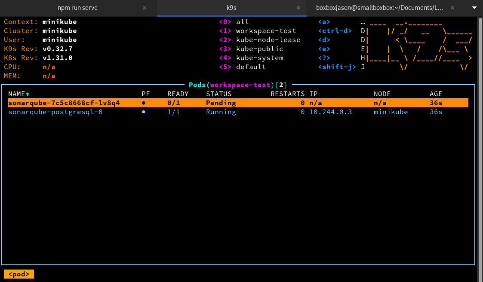The height and width of the screenshot is (282, 483).
Task: Select pod sonarqube-7c5c8668cf-lv8q4
Action: [x=238, y=103]
